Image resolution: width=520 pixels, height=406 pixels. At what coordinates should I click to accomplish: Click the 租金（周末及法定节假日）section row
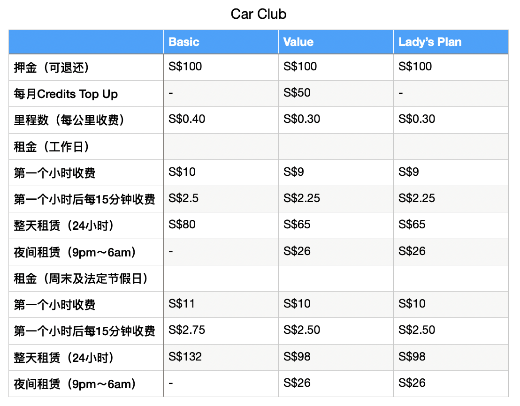pyautogui.click(x=81, y=278)
